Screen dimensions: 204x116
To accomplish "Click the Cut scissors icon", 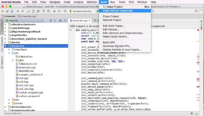I will [29, 11].
